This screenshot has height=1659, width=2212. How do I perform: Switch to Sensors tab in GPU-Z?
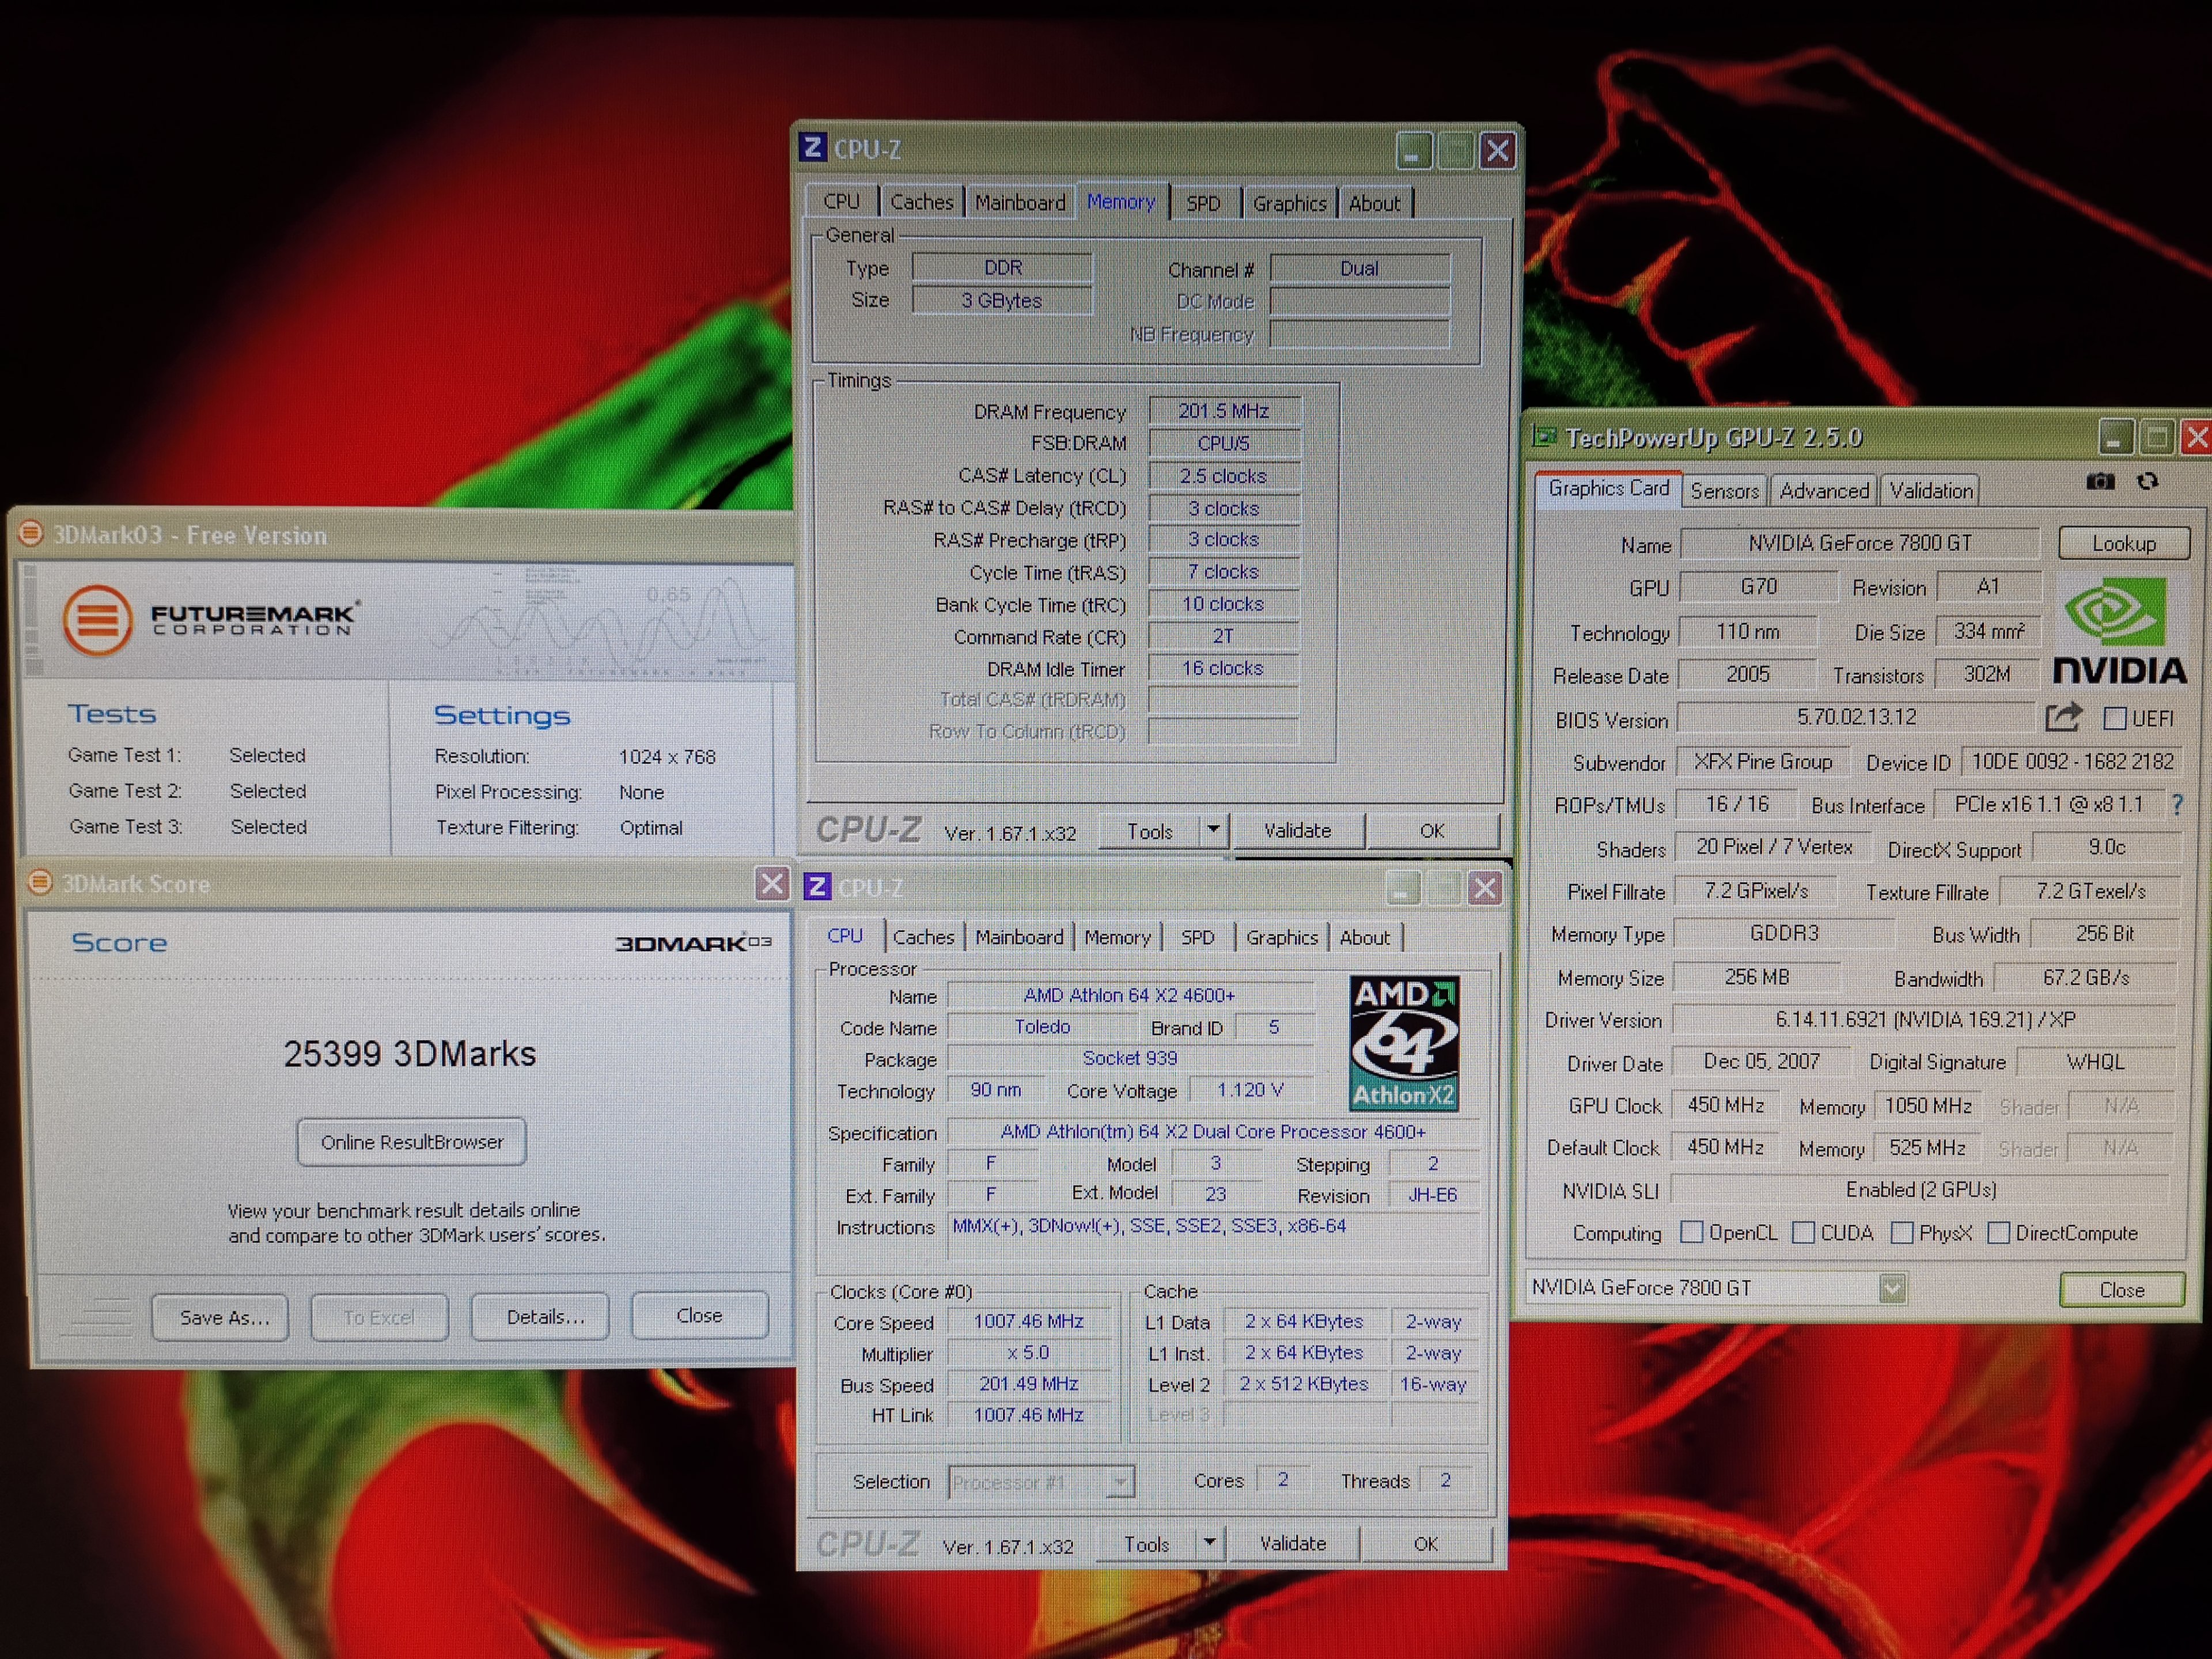click(1725, 491)
